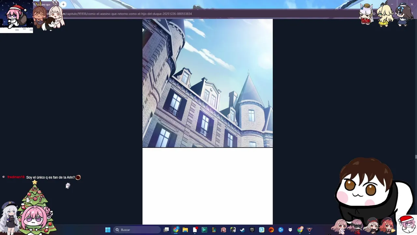Launch Epic Games Launcher from taskbar
The image size is (417, 235).
point(252,230)
